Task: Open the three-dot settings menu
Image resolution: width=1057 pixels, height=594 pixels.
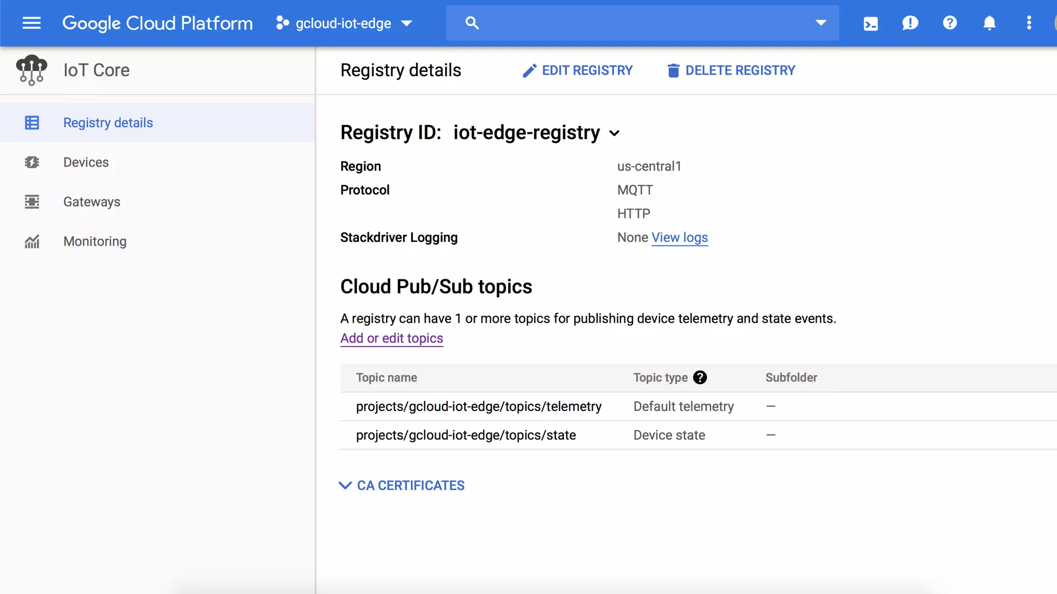Action: coord(1029,23)
